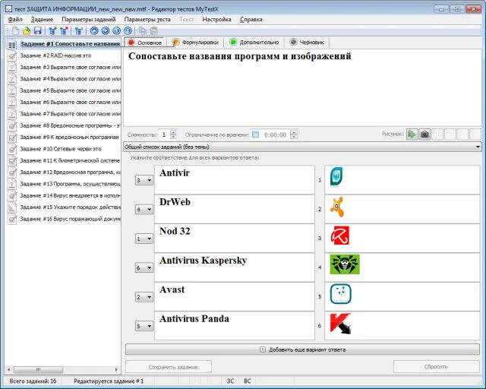Open the Общий список заданий topic dropdown

(x=302, y=147)
